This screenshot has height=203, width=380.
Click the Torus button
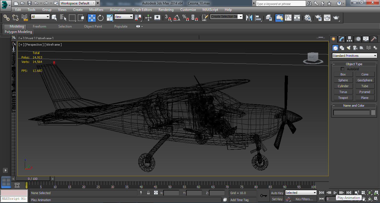click(343, 92)
